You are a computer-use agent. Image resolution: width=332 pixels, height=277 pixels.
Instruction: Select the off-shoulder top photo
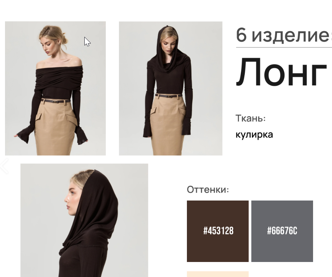tap(55, 88)
